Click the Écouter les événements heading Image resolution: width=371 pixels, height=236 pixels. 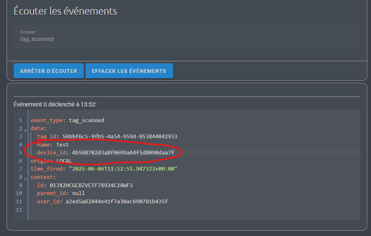[x=65, y=11]
